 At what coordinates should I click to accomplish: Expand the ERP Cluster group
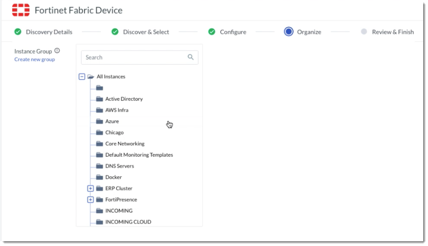[91, 189]
